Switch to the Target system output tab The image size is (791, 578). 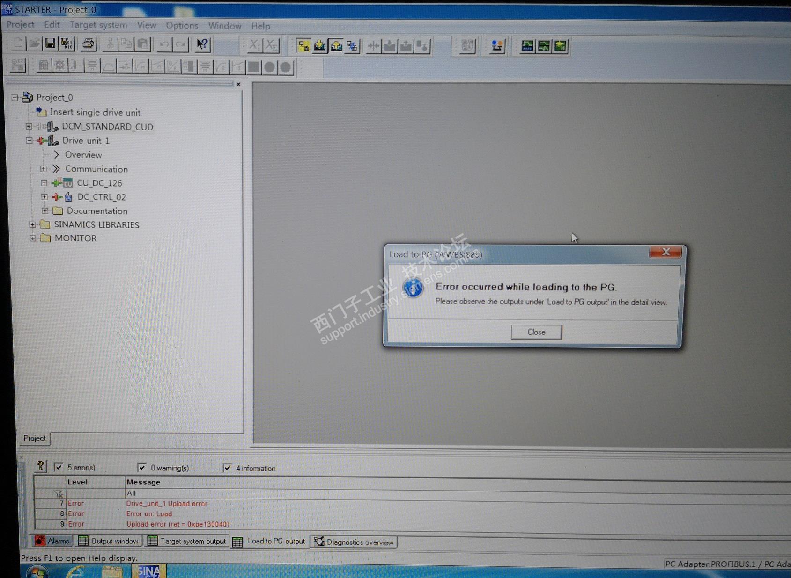coord(187,541)
